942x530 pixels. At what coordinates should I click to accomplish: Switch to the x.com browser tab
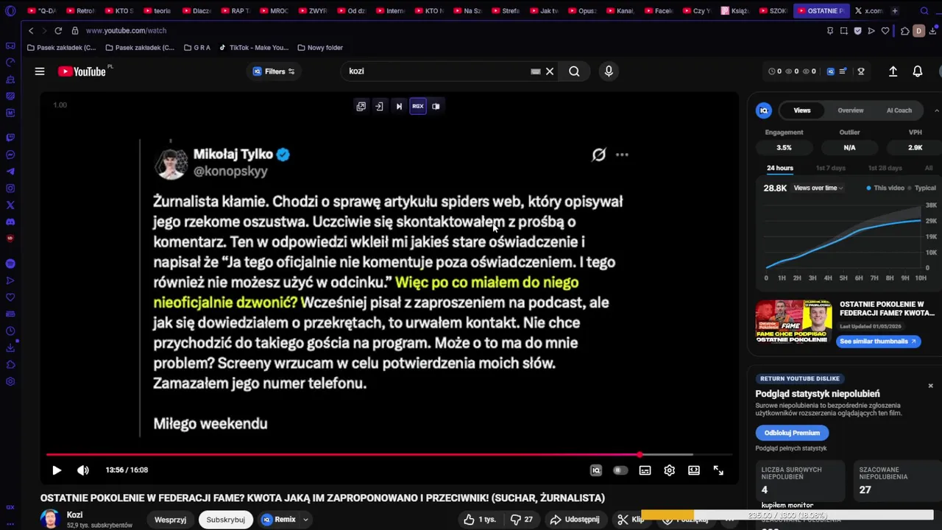click(x=868, y=11)
